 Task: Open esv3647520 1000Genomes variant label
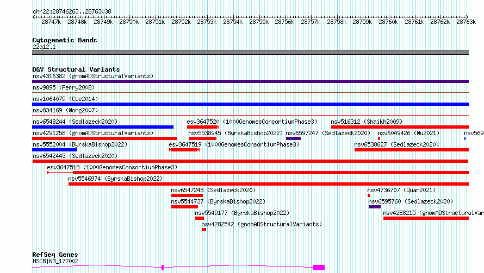coord(252,122)
